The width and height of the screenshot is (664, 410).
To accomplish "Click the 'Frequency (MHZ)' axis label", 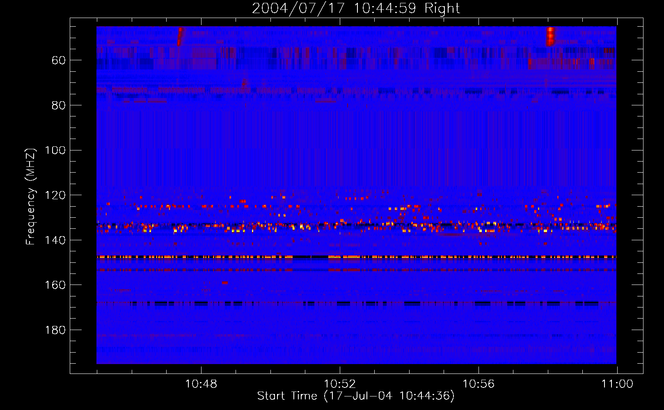I will [x=31, y=196].
